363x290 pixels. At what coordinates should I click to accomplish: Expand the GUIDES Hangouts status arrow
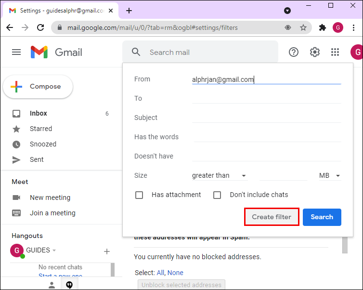click(x=54, y=250)
